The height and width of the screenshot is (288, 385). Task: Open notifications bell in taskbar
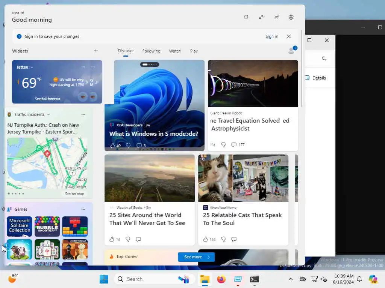pos(359,279)
